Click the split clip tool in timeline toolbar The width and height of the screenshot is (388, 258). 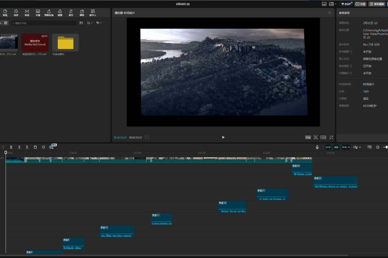(11, 147)
